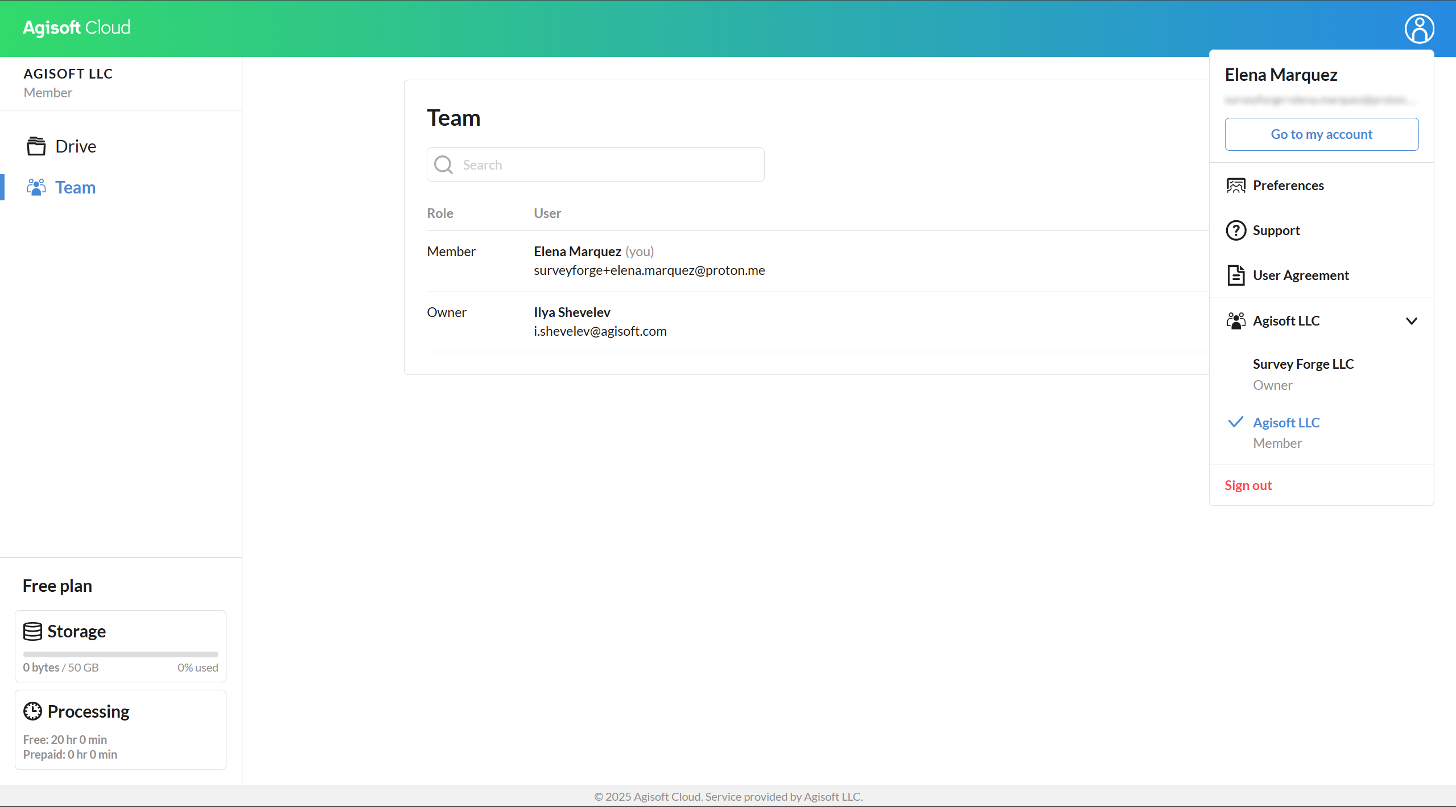The width and height of the screenshot is (1456, 807).
Task: Open Preferences from the account menu
Action: point(1288,186)
